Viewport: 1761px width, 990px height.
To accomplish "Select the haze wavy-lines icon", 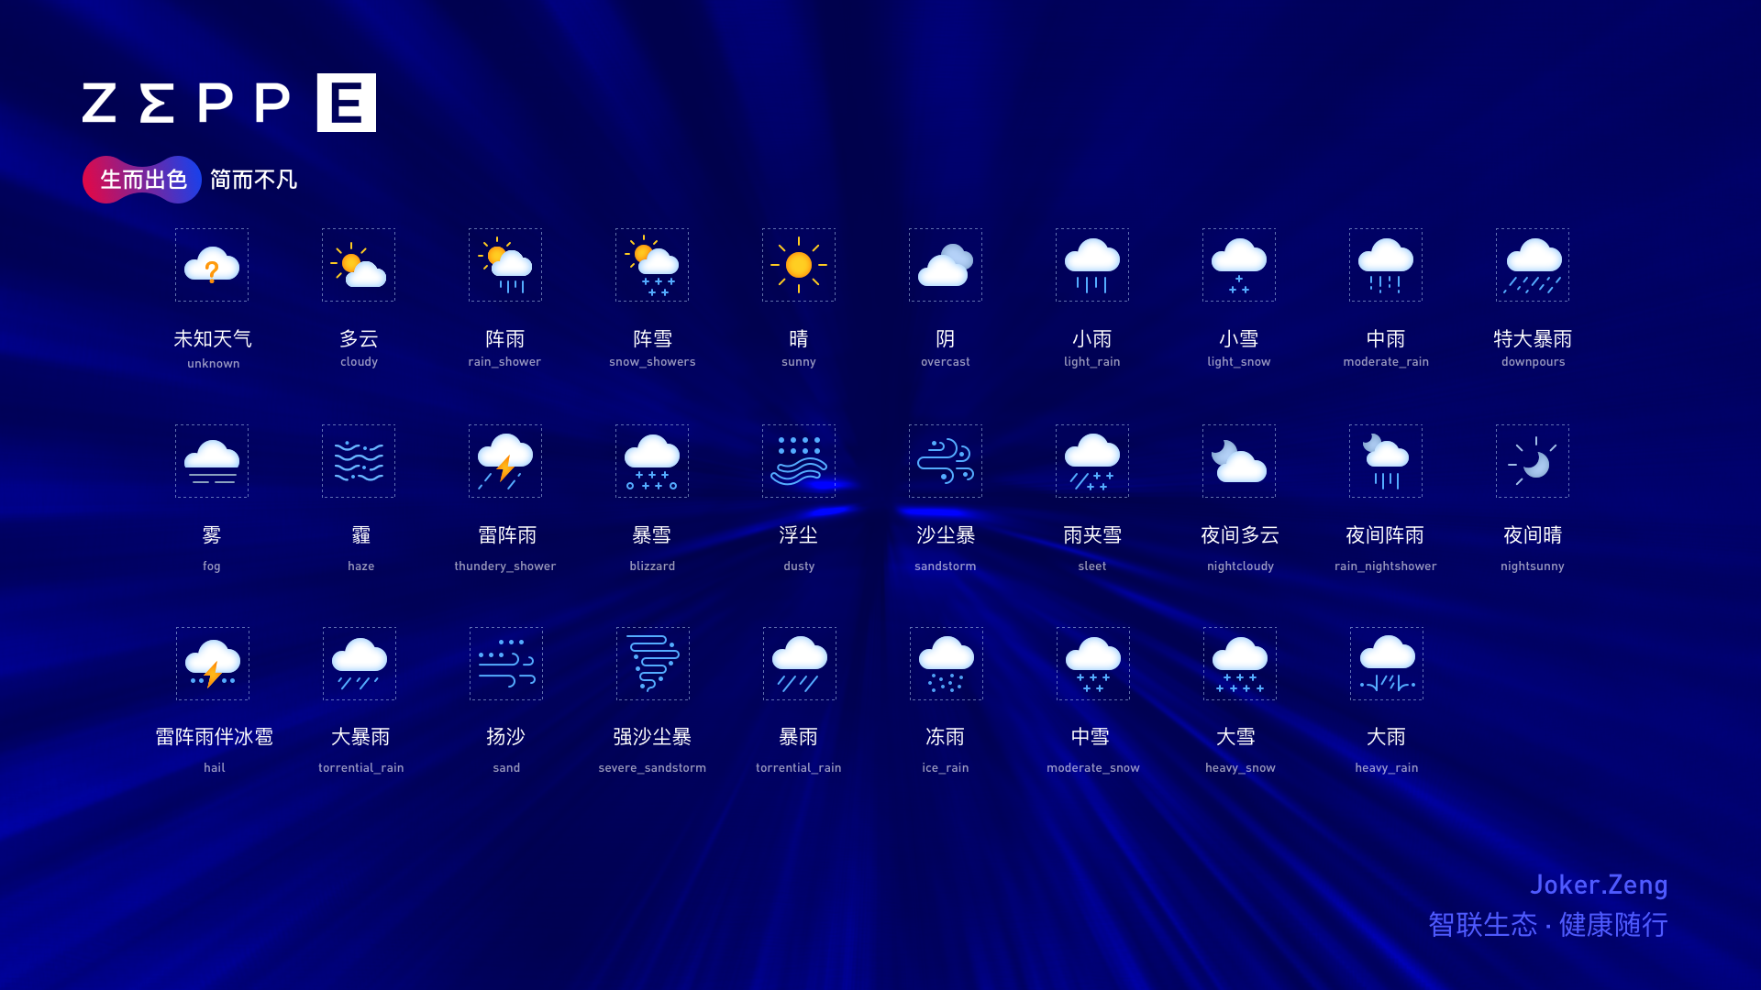I will pos(359,461).
